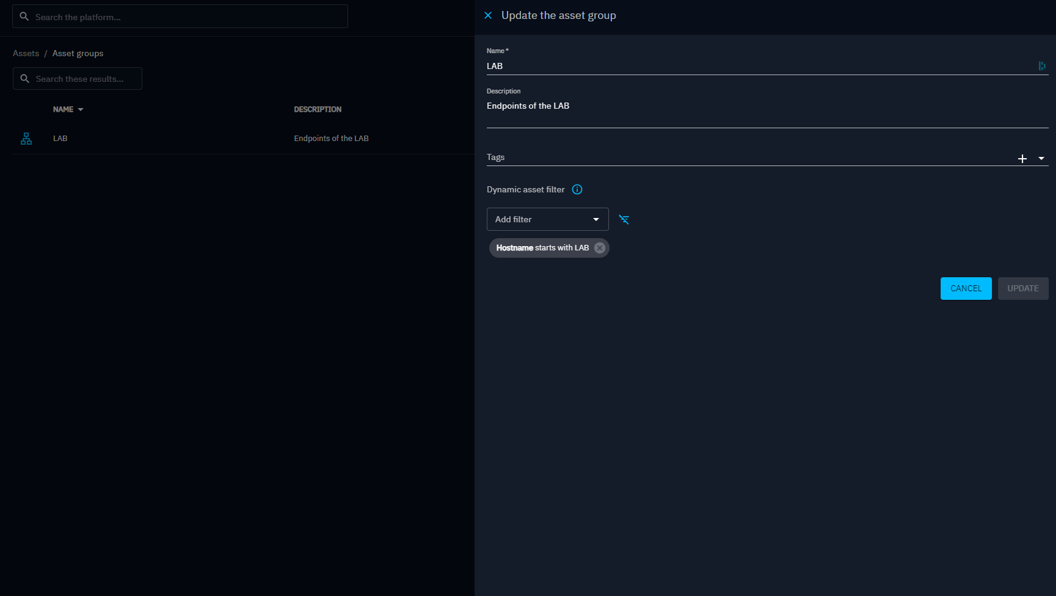Select the Hostname starts with LAB filter chip
This screenshot has width=1056, height=596.
coord(542,248)
